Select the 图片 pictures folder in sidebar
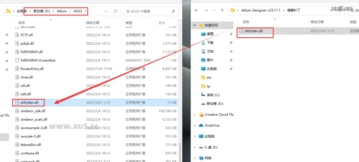Image resolution: width=359 pixels, height=162 pixels. [x=210, y=60]
